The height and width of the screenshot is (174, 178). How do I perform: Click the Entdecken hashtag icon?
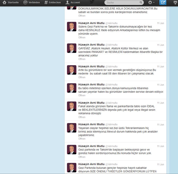[46, 2]
